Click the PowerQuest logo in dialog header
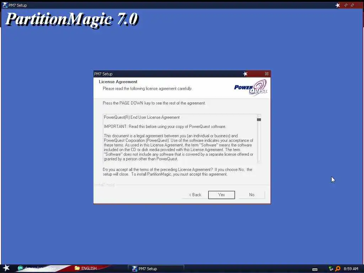 [251, 87]
